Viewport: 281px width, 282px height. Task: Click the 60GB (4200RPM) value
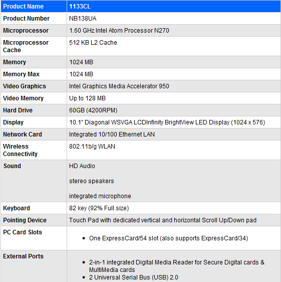(93, 110)
